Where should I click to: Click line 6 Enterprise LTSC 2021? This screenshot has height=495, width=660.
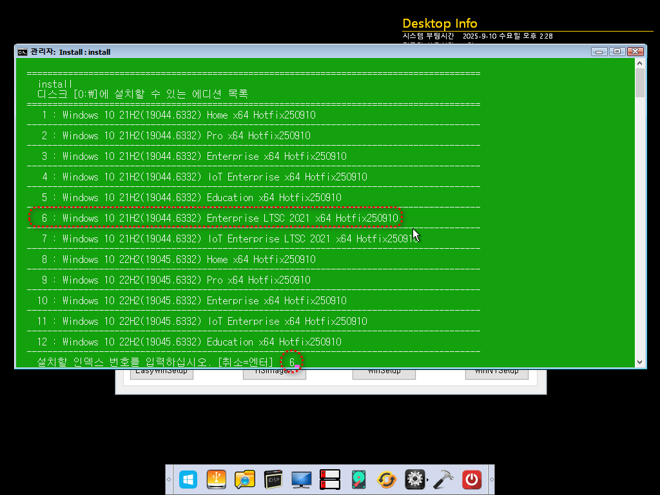(x=220, y=218)
